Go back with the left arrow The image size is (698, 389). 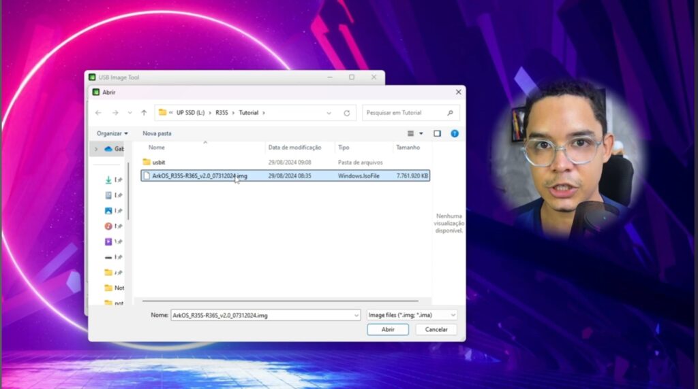(98, 113)
